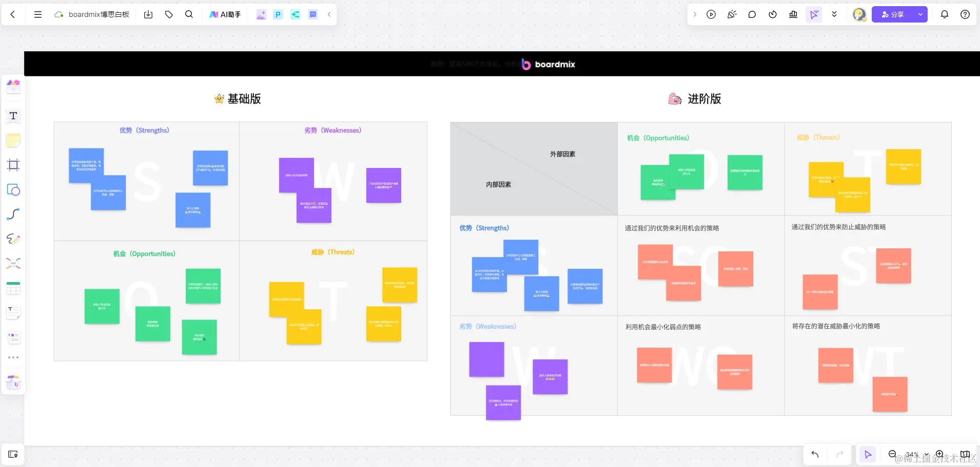Open the timer icon
This screenshot has height=467, width=980.
[773, 14]
